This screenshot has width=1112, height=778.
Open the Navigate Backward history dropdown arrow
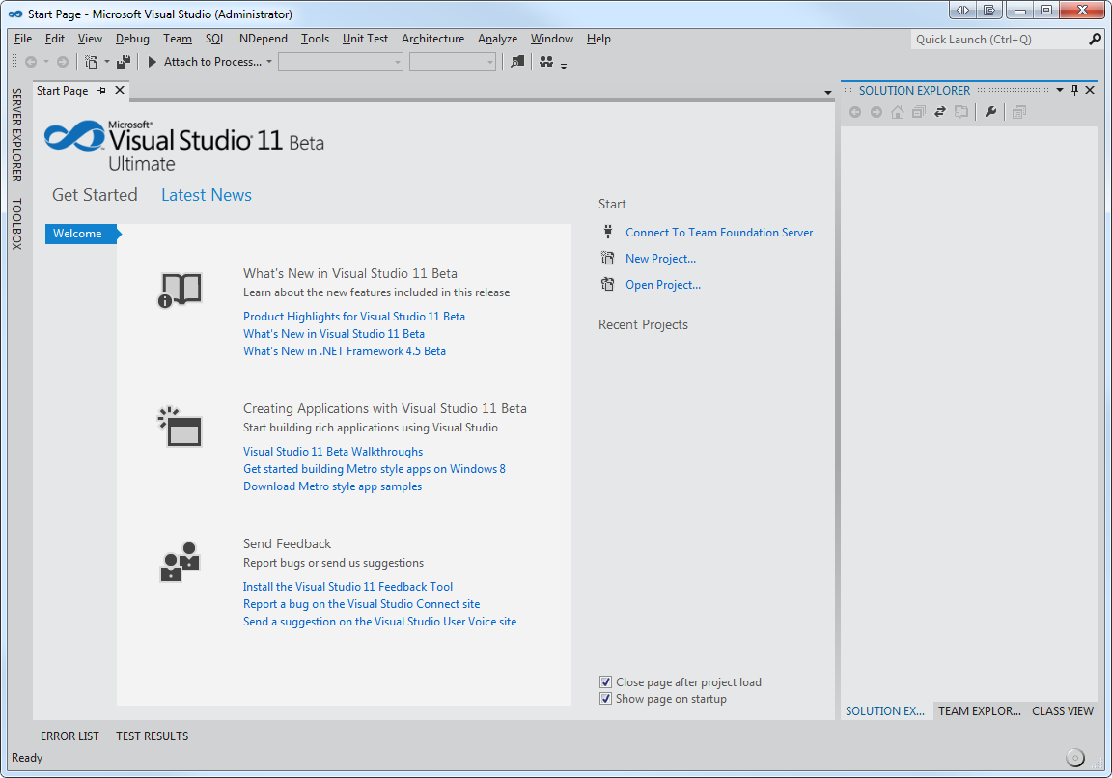click(x=46, y=62)
